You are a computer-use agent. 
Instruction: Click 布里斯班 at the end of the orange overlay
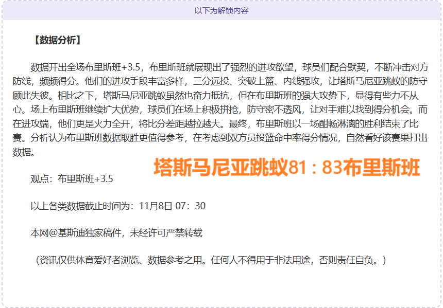pos(381,167)
